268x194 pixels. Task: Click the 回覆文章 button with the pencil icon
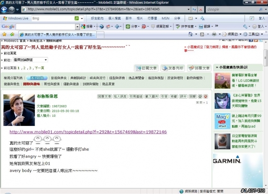coord(199,68)
